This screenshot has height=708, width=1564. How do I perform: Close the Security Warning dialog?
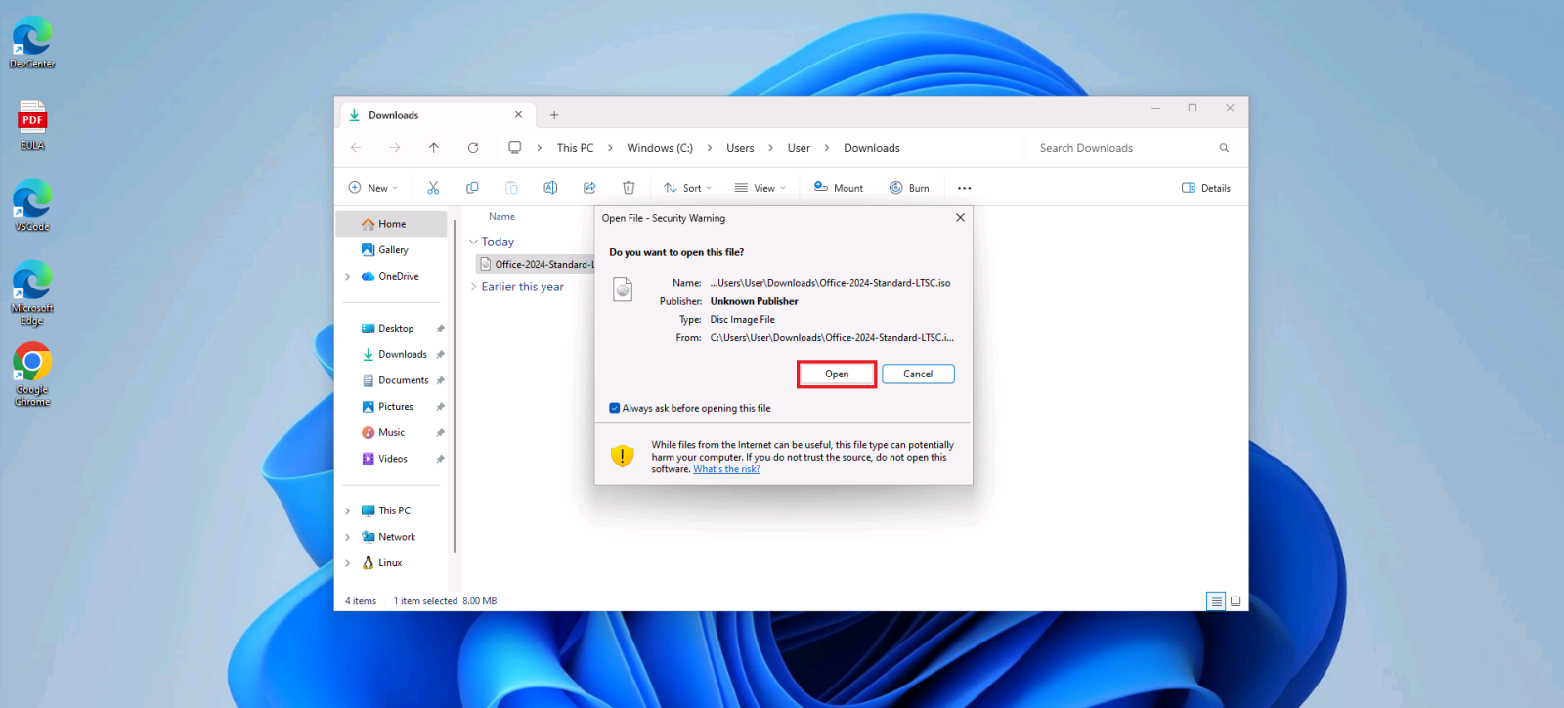[960, 218]
